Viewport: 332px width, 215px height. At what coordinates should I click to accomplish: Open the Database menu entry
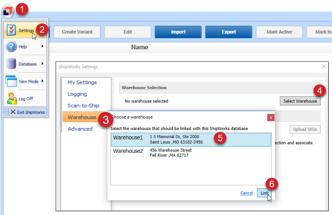pos(25,64)
